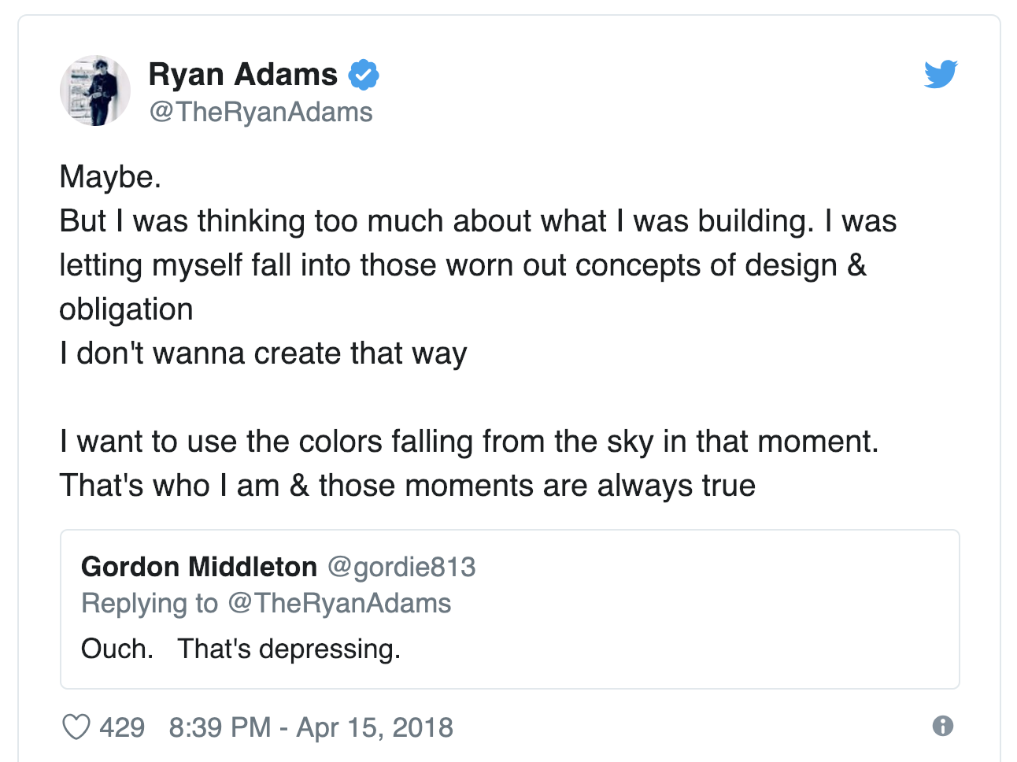The image size is (1017, 762).
Task: Open the @TheRyanAdams handle under the name
Action: pos(261,112)
